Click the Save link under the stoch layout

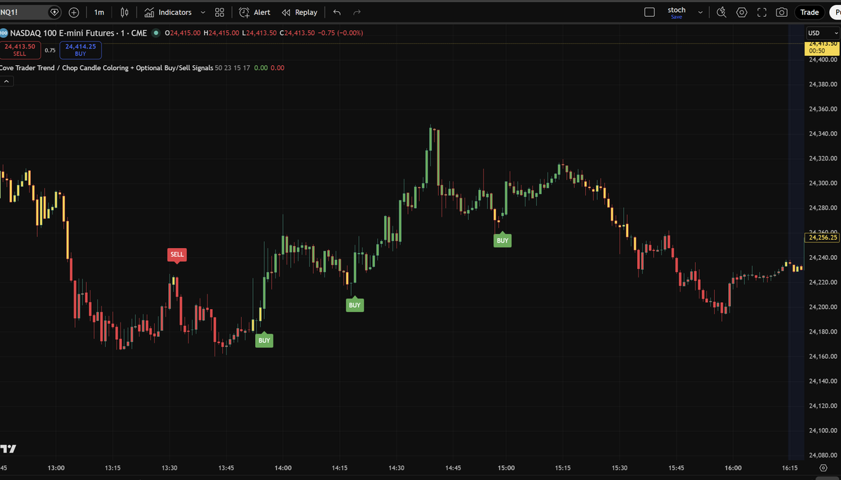tap(676, 18)
